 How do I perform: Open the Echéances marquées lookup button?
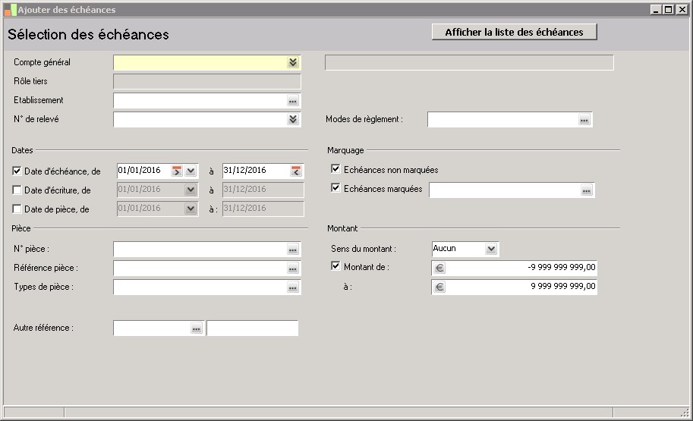click(x=586, y=191)
